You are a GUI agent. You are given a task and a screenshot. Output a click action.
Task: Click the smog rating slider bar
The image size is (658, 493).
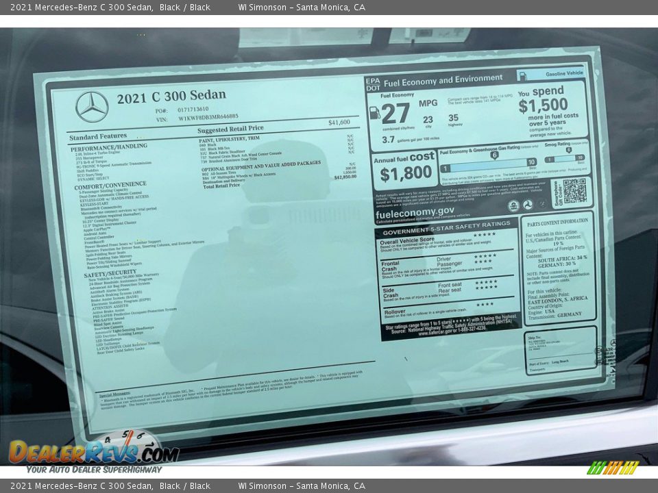(x=564, y=159)
